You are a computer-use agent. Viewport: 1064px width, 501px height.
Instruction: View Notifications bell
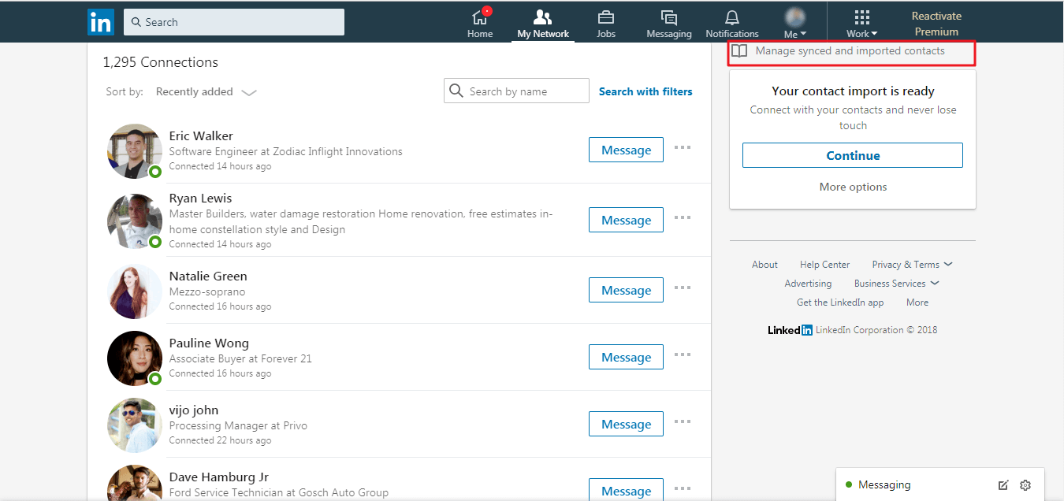(732, 24)
